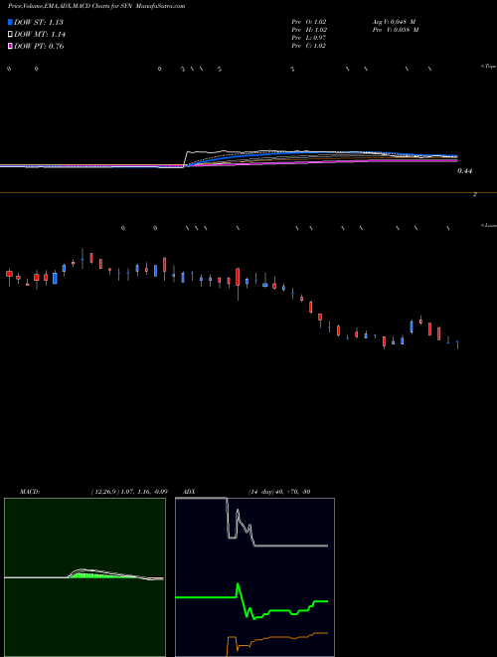Open the ADX indicator chart panel
Viewport: 497px width, 657px height.
(254, 577)
